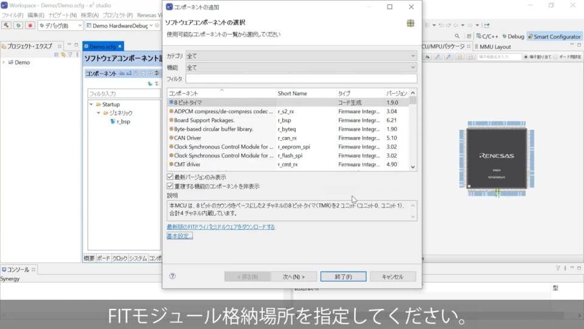Image resolution: width=584 pixels, height=329 pixels.
Task: Switch to the クロック tab at editor bottom
Action: coord(120,258)
